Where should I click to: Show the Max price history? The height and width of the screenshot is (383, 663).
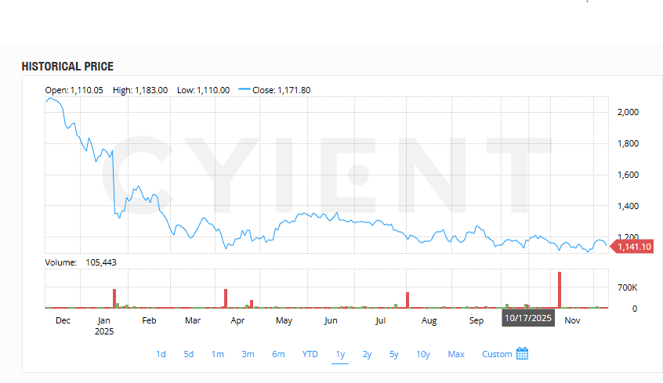(456, 354)
